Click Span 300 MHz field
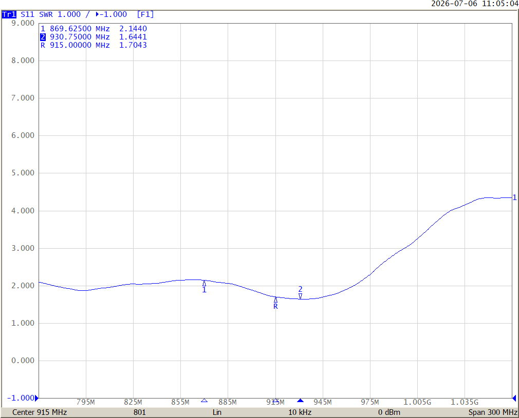Image resolution: width=519 pixels, height=418 pixels. (493, 412)
